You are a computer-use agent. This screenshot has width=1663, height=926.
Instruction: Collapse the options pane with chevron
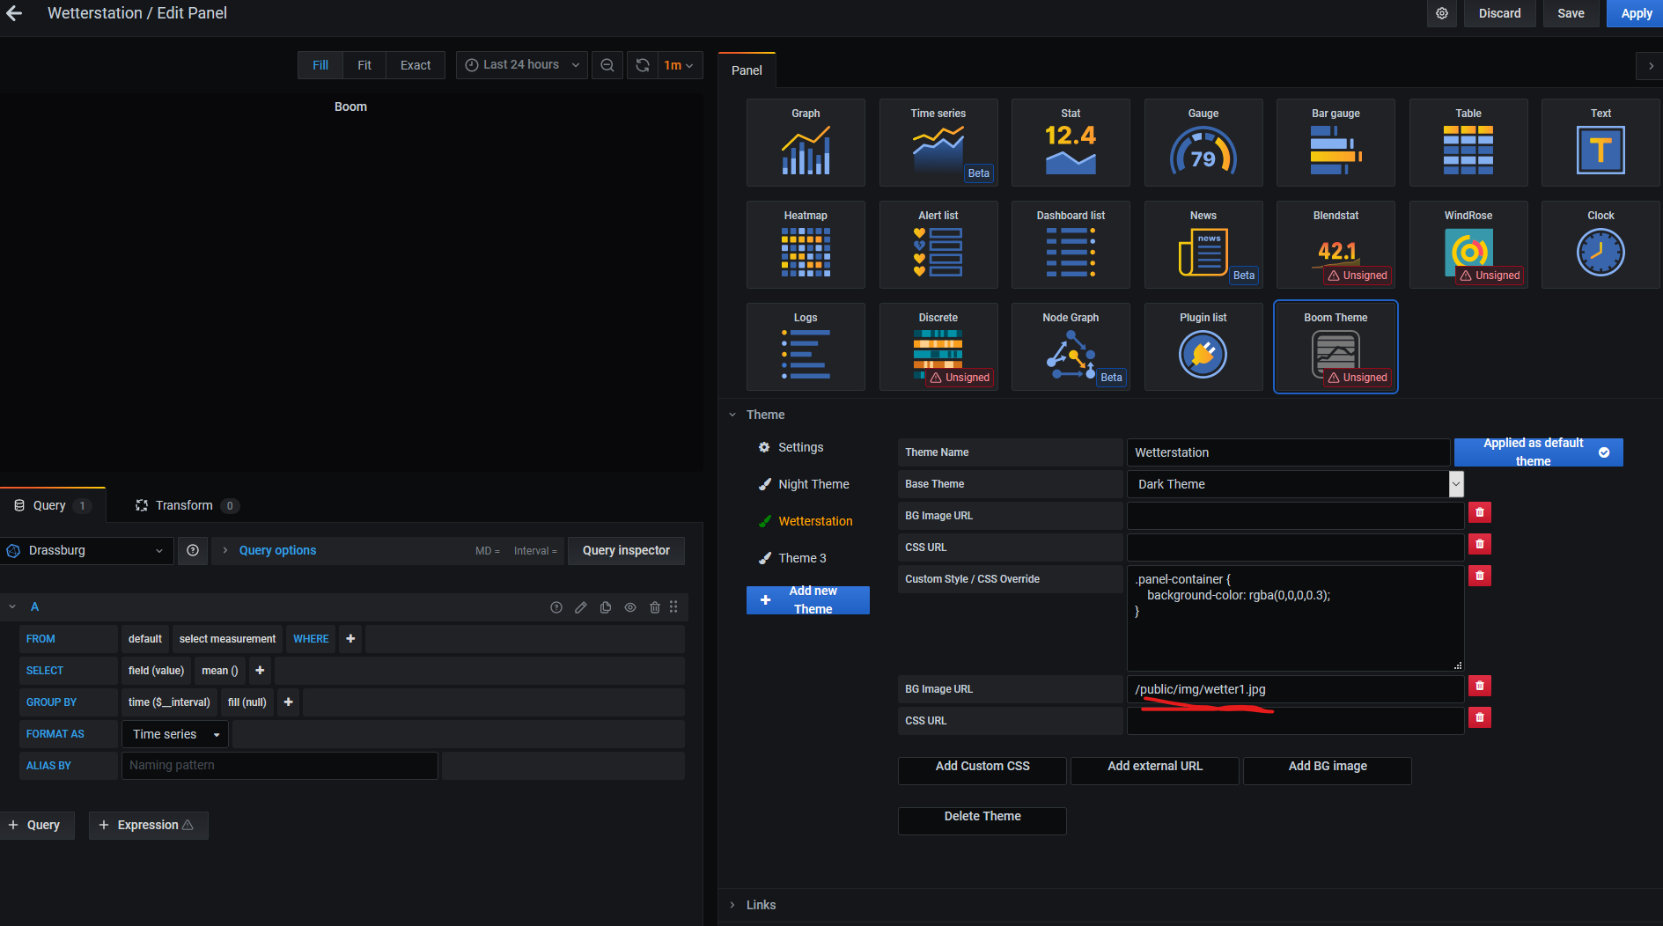click(1650, 66)
